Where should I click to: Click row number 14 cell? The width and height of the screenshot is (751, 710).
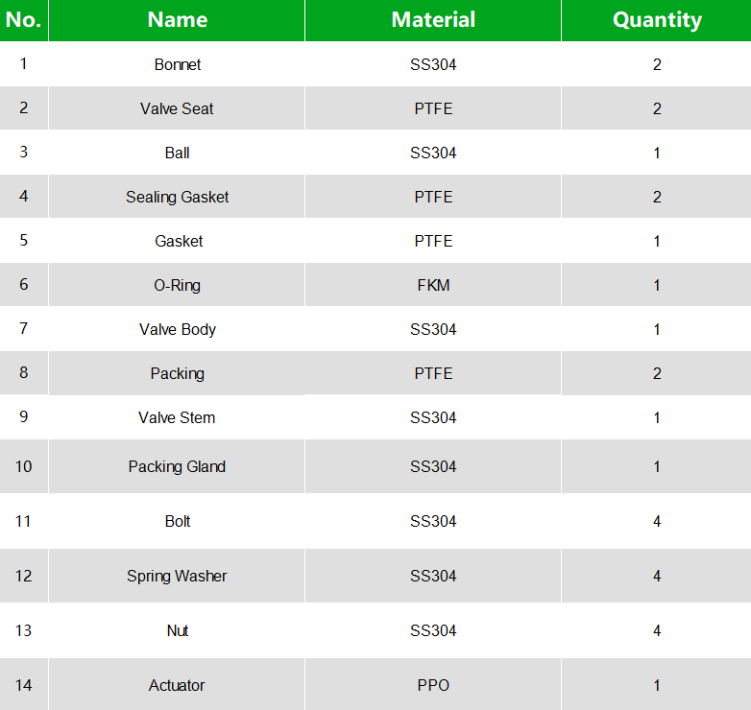23,685
